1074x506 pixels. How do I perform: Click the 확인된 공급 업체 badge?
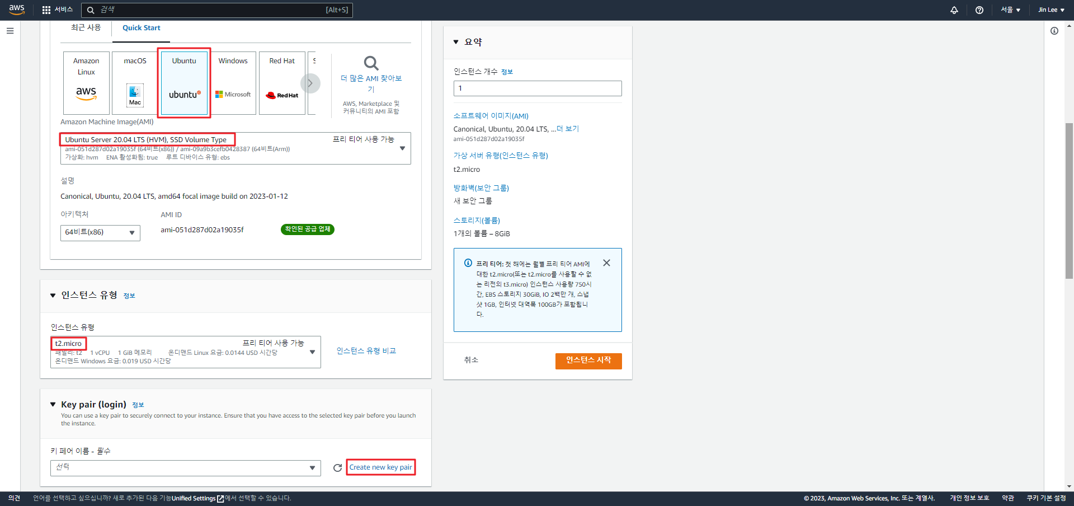pos(308,229)
